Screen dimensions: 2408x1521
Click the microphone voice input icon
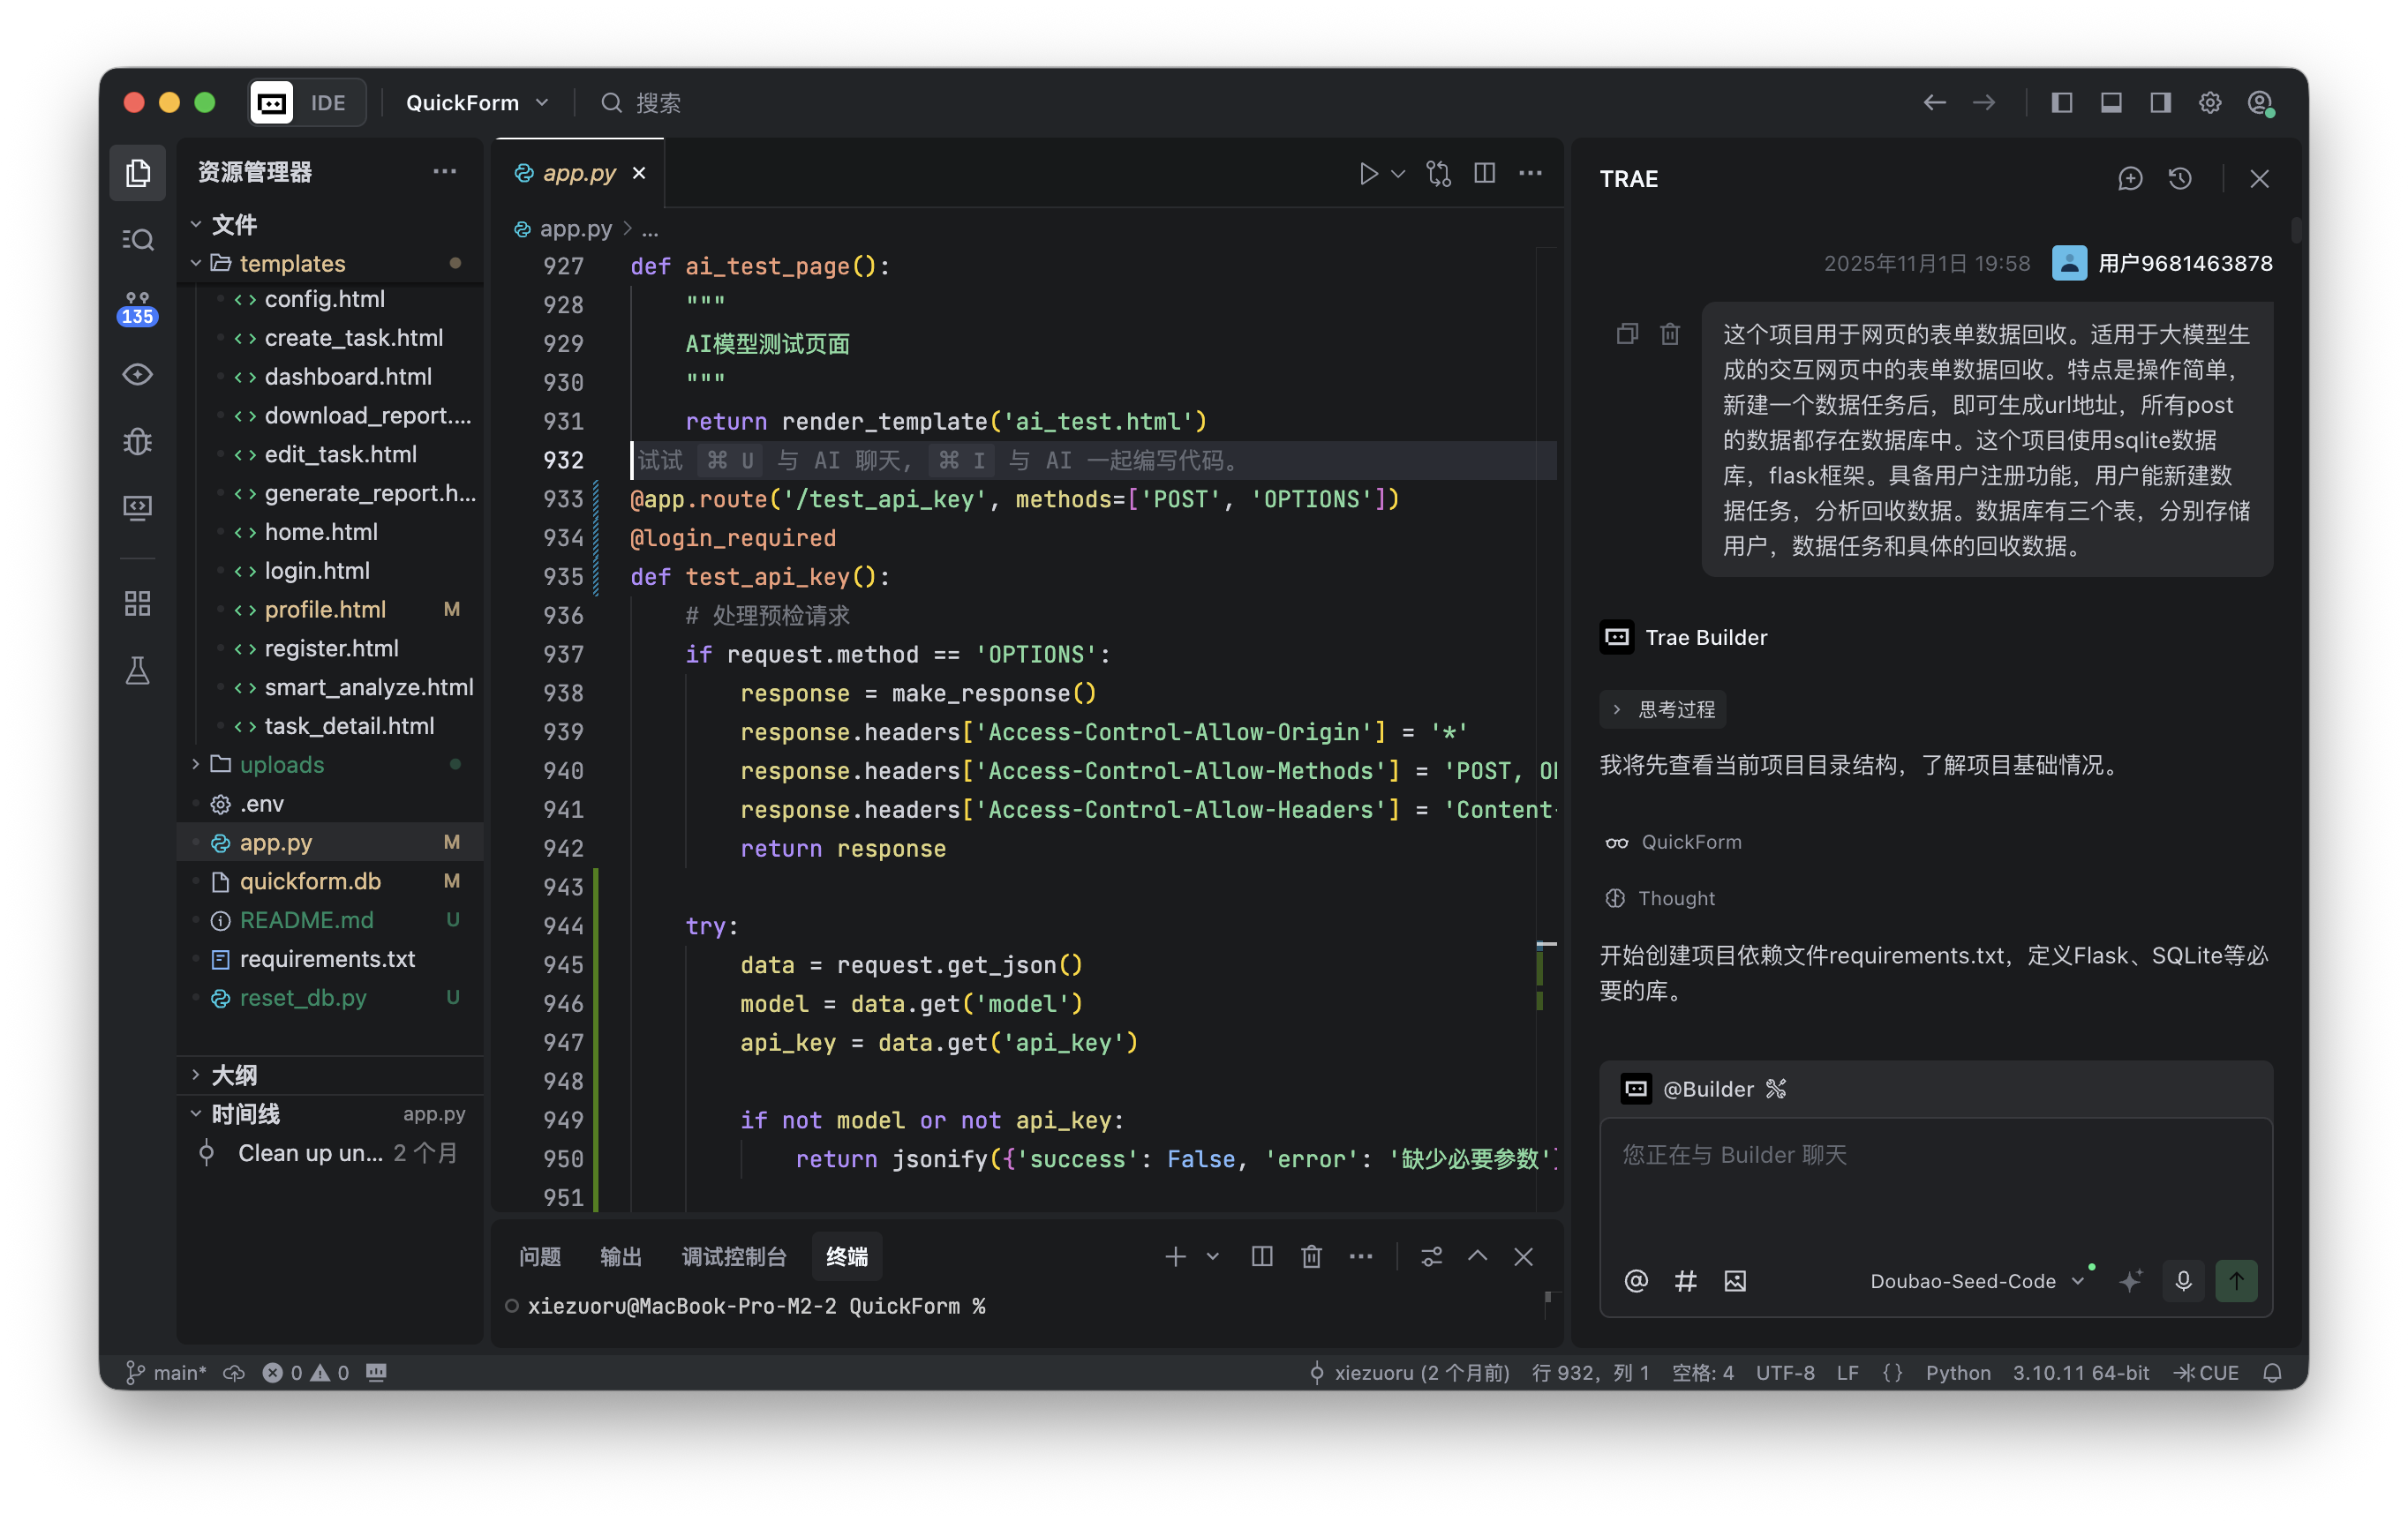pyautogui.click(x=2183, y=1280)
